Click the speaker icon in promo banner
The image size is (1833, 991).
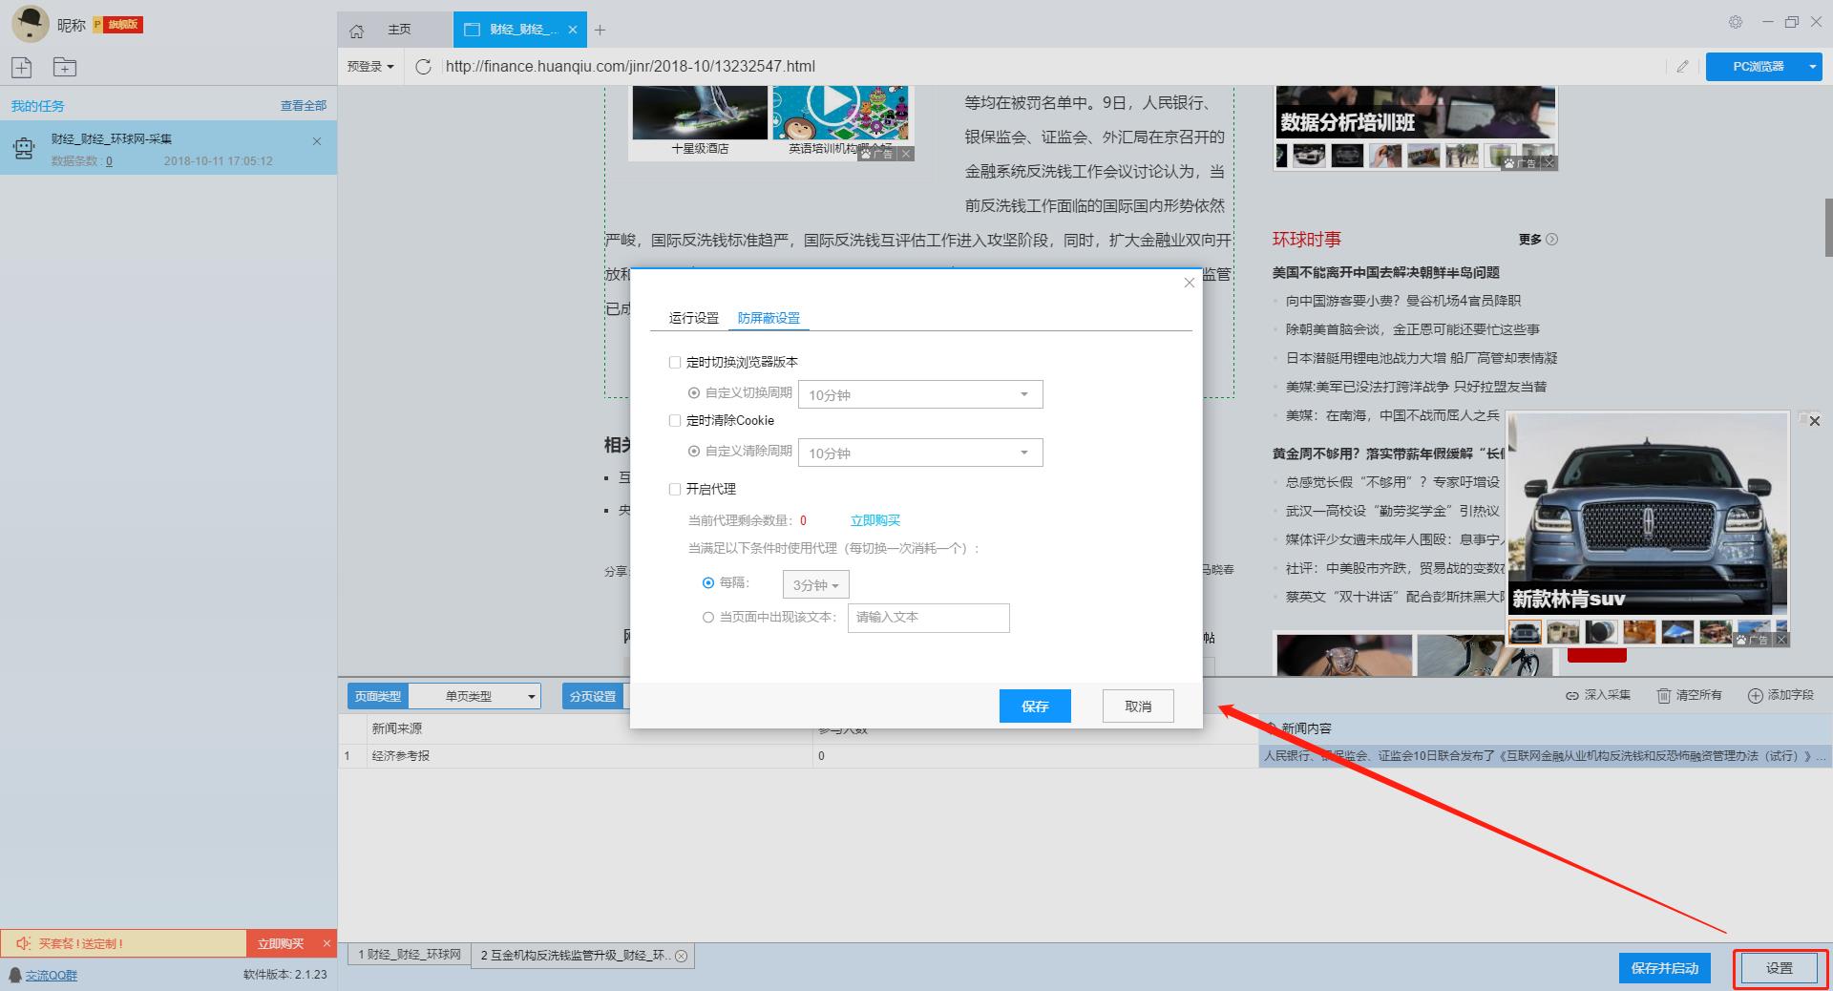pos(24,943)
